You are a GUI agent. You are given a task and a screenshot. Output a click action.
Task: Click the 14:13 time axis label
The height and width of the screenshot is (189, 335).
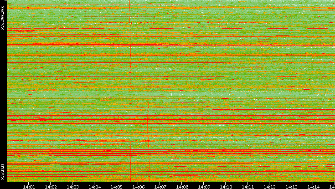click(x=291, y=187)
